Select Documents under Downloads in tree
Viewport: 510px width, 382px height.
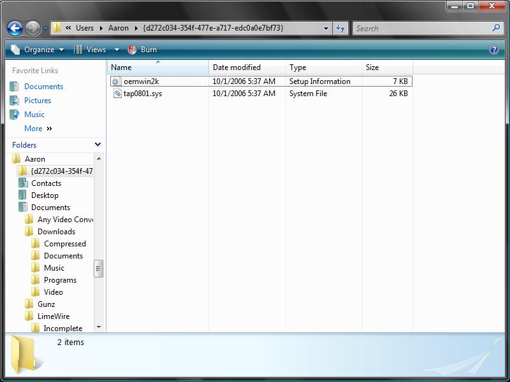coord(63,256)
